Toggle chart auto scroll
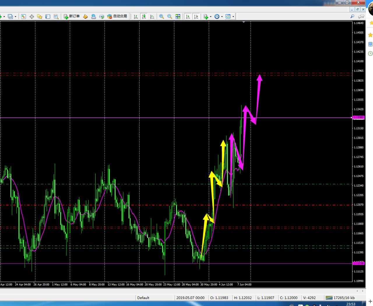The height and width of the screenshot is (306, 373). (188, 17)
